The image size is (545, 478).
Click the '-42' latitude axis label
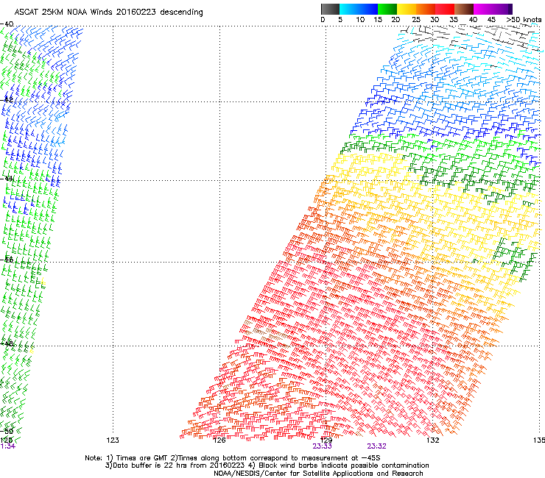pyautogui.click(x=7, y=100)
